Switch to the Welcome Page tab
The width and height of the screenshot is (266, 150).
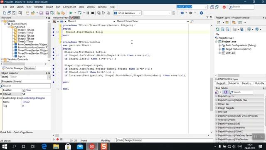[x=61, y=17]
